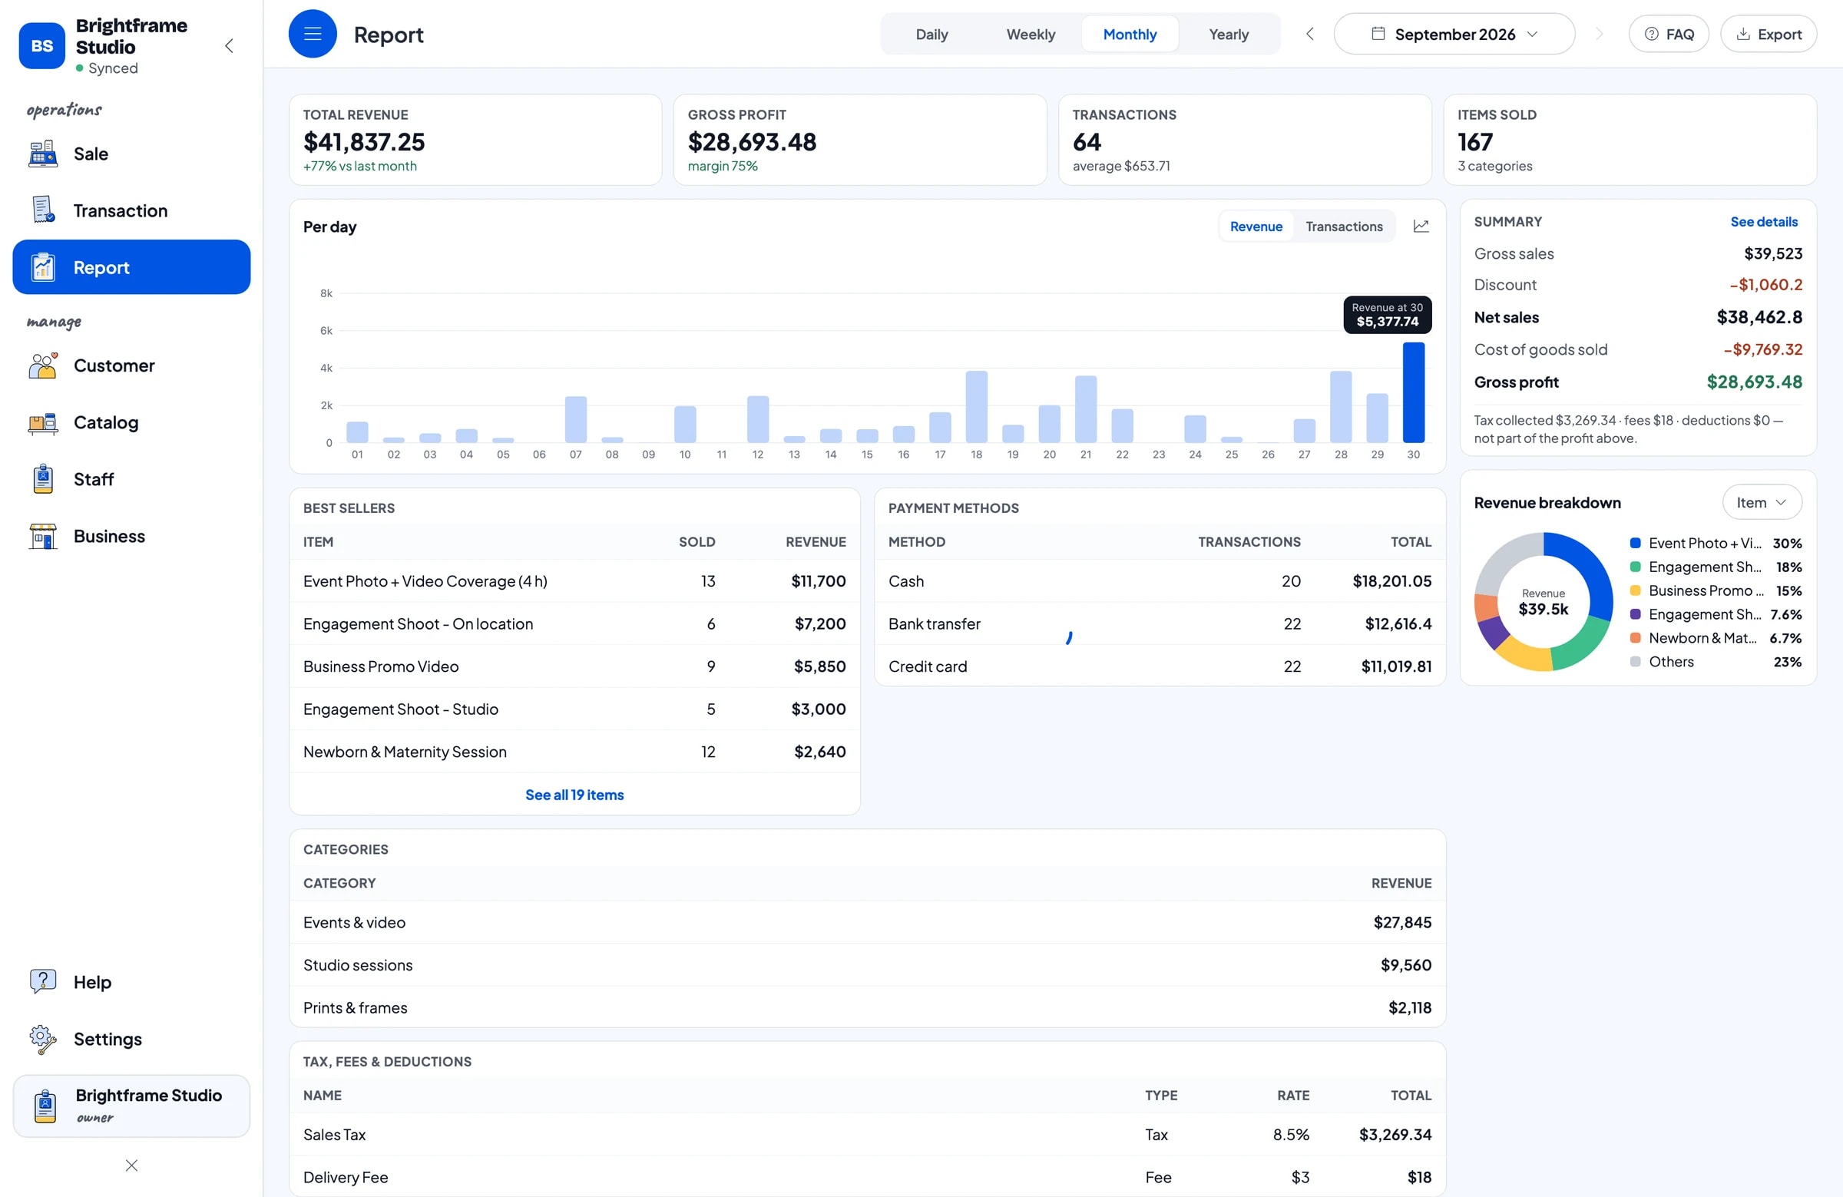The height and width of the screenshot is (1197, 1843).
Task: Open Settings from the sidebar
Action: coord(131,1039)
